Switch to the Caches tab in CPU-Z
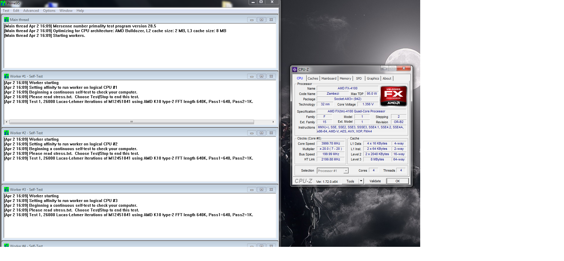 pyautogui.click(x=313, y=78)
